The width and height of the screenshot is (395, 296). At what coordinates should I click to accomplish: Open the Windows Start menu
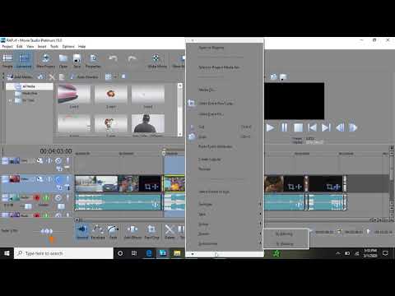[7, 253]
